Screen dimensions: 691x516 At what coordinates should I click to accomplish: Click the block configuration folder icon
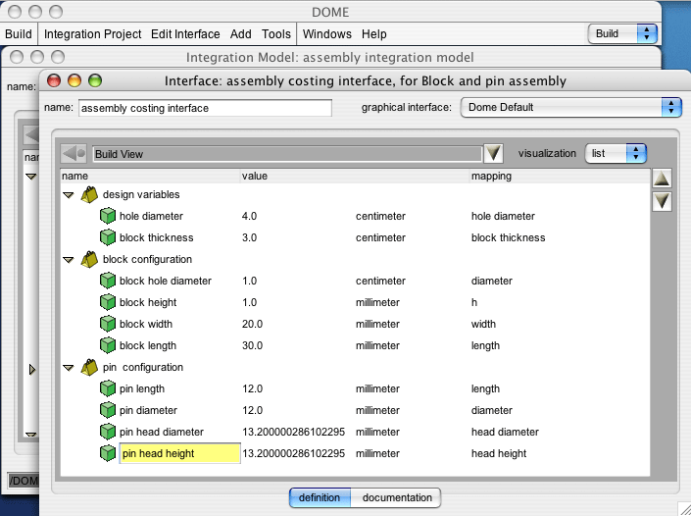(x=89, y=259)
